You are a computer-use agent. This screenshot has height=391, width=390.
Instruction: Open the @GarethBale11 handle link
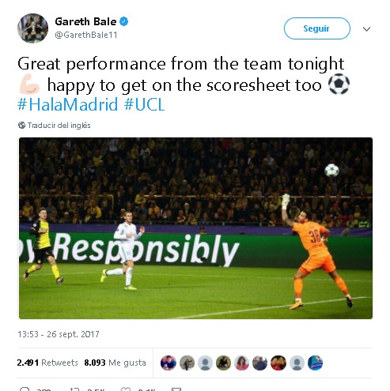coord(86,35)
